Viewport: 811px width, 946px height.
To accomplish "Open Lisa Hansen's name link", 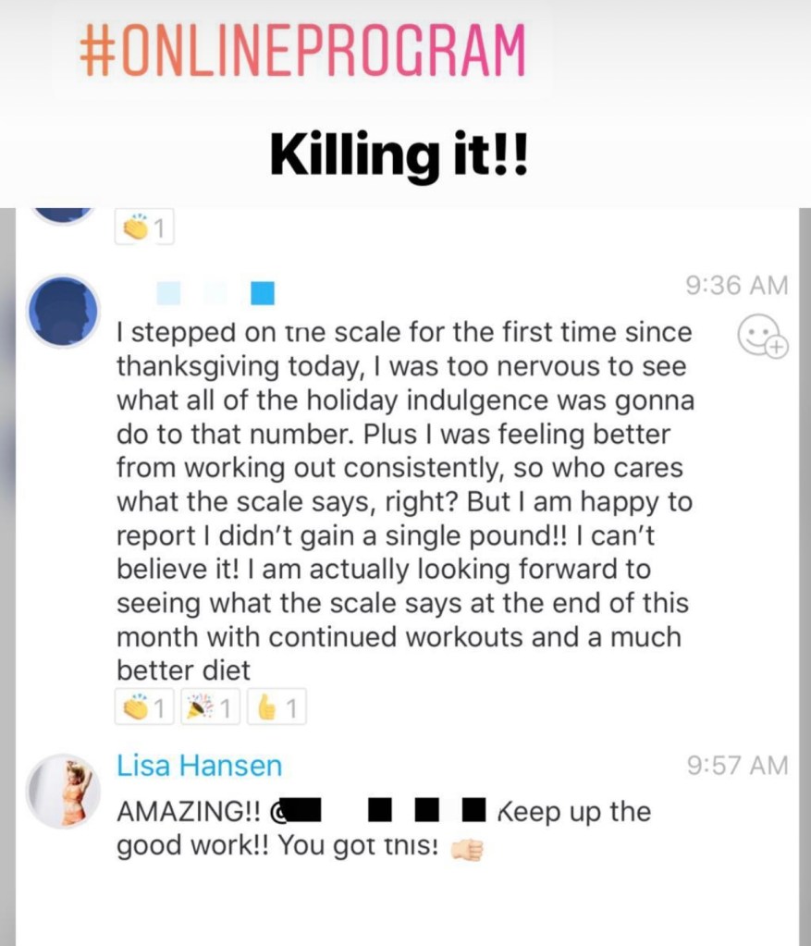I will click(199, 766).
